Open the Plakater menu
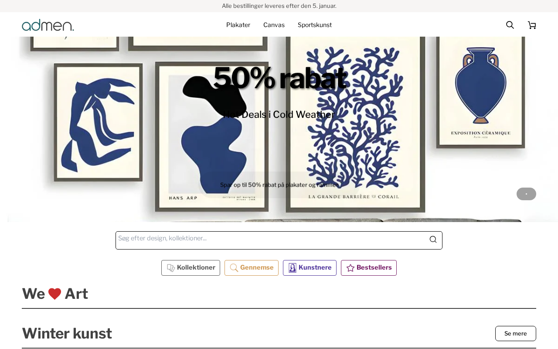Viewport: 558px width, 349px height. pos(238,25)
